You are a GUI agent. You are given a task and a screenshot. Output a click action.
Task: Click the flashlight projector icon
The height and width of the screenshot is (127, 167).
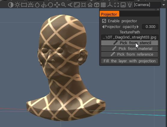[130, 5]
